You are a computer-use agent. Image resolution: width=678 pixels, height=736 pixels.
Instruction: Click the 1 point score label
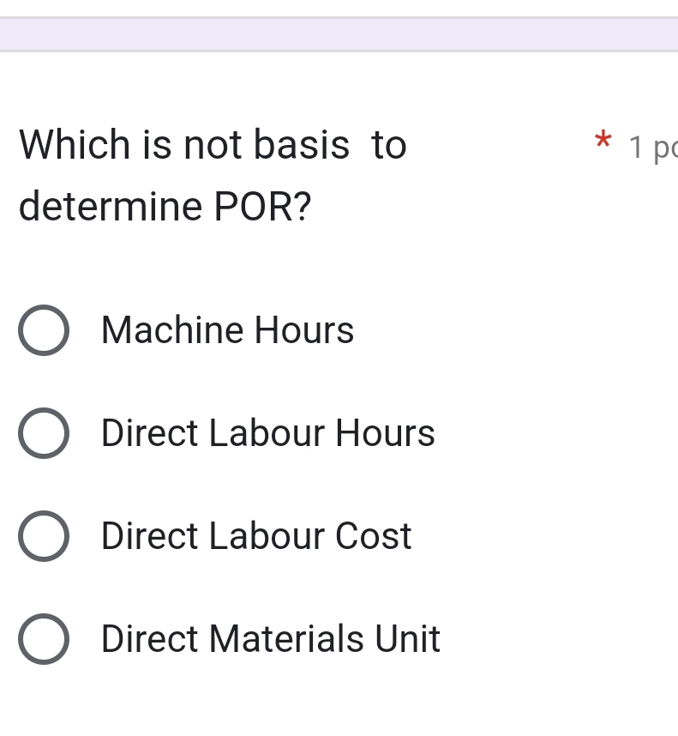coord(653,148)
